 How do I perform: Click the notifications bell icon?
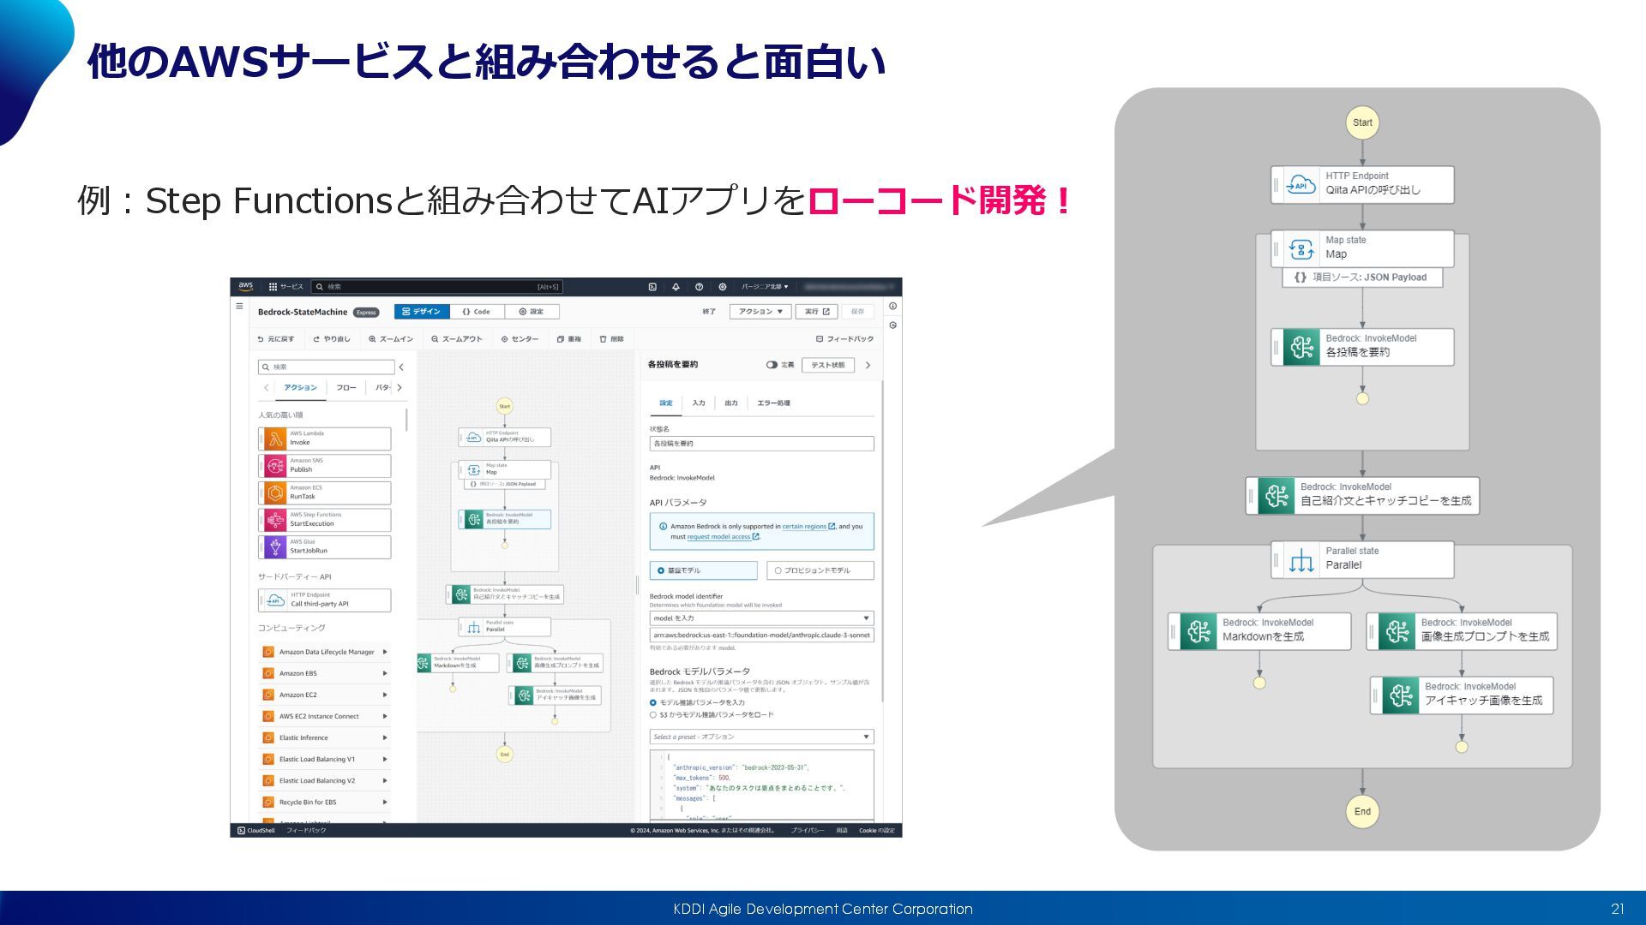676,287
